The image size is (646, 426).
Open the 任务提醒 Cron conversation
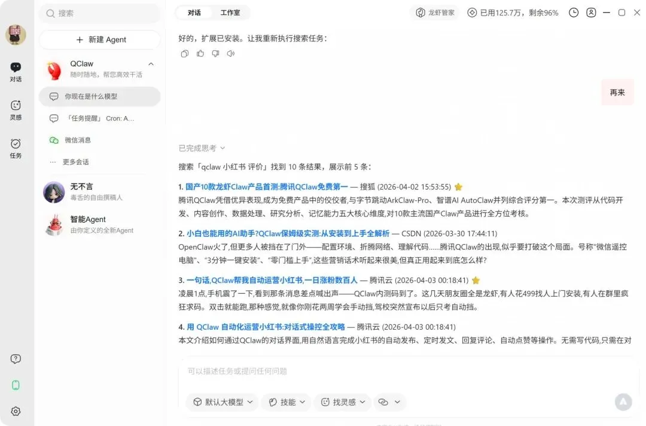[100, 118]
